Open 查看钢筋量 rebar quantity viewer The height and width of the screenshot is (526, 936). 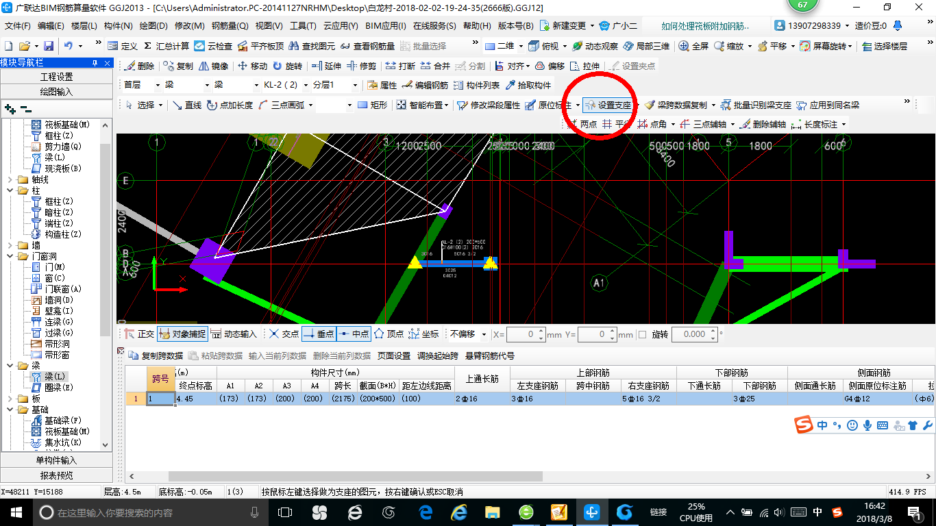367,46
